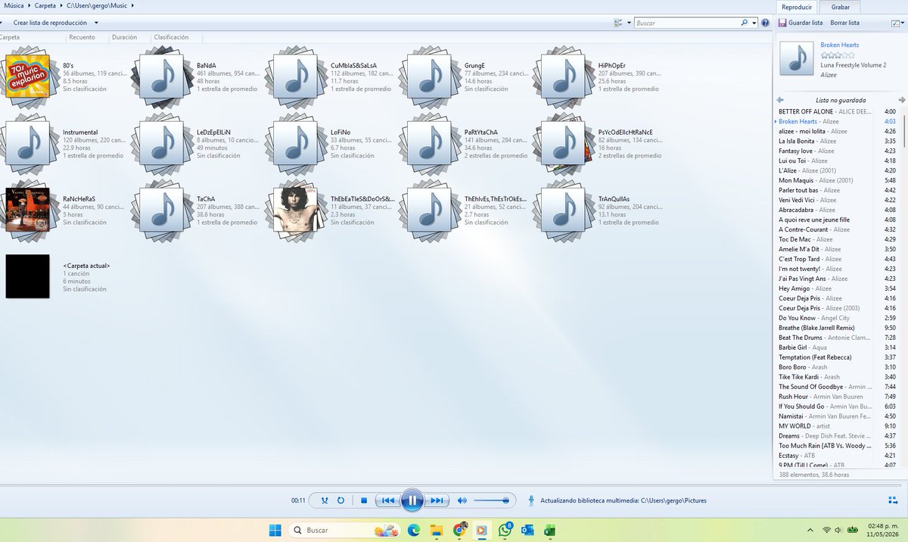908x542 pixels.
Task: Open the ThEhIvEs,ThEsTrOkEs folder icon
Action: (x=429, y=210)
